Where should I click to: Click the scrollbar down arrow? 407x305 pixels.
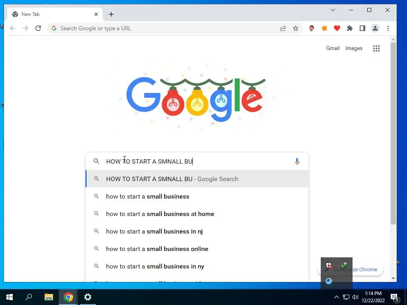click(x=393, y=278)
